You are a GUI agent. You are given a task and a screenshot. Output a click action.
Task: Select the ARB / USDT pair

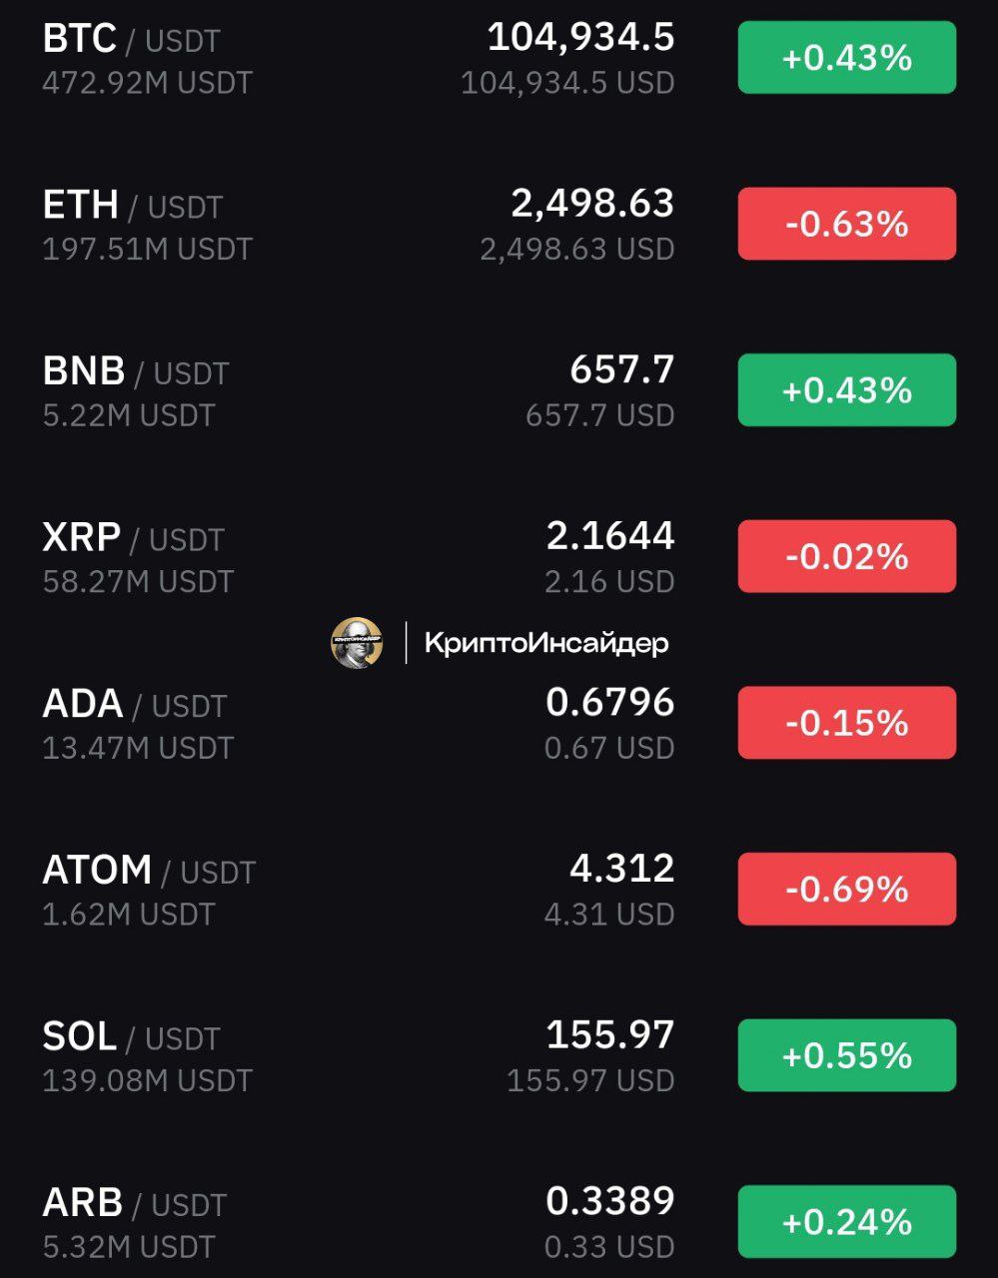[x=499, y=1222]
